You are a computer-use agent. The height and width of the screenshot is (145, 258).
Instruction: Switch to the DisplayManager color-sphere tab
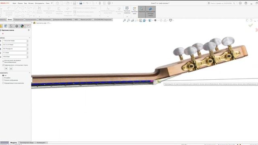tap(22, 26)
